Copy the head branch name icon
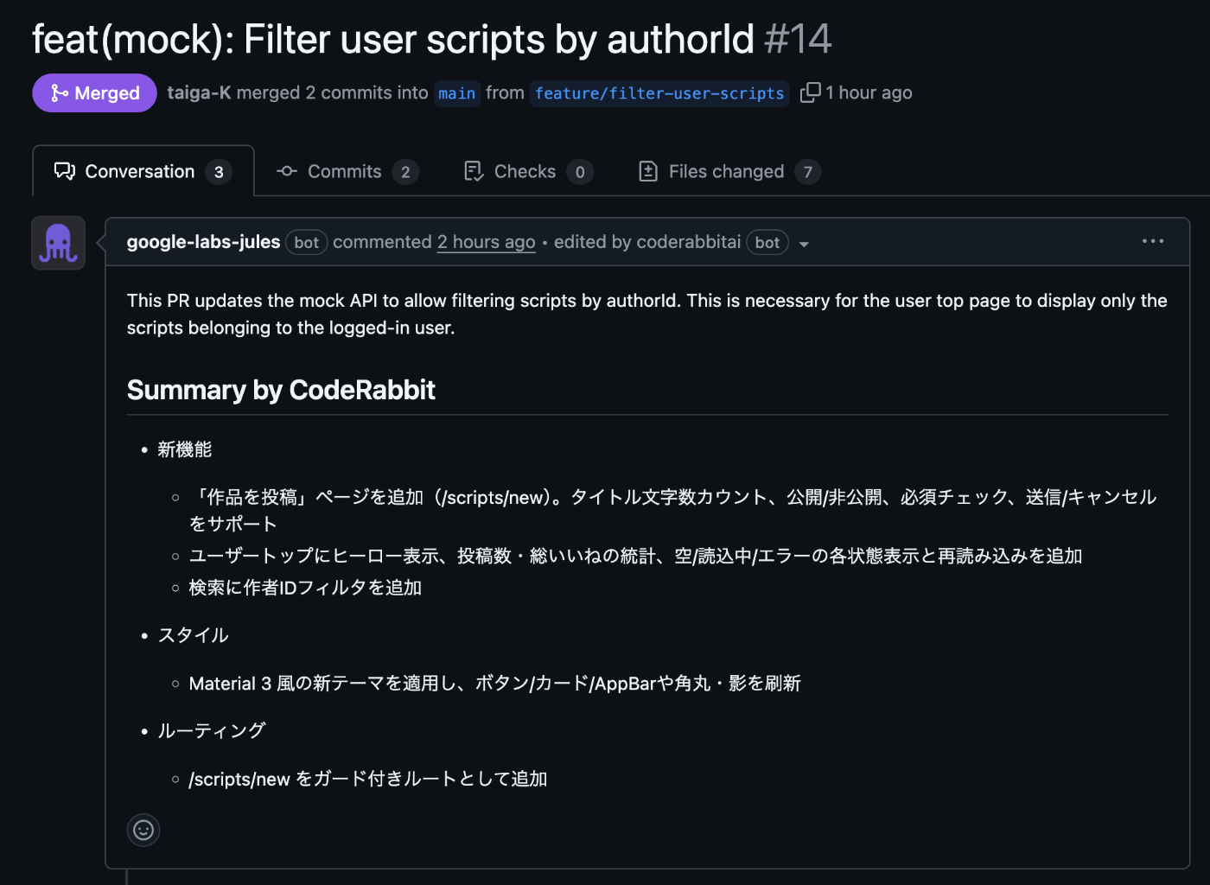The height and width of the screenshot is (885, 1210). click(810, 92)
